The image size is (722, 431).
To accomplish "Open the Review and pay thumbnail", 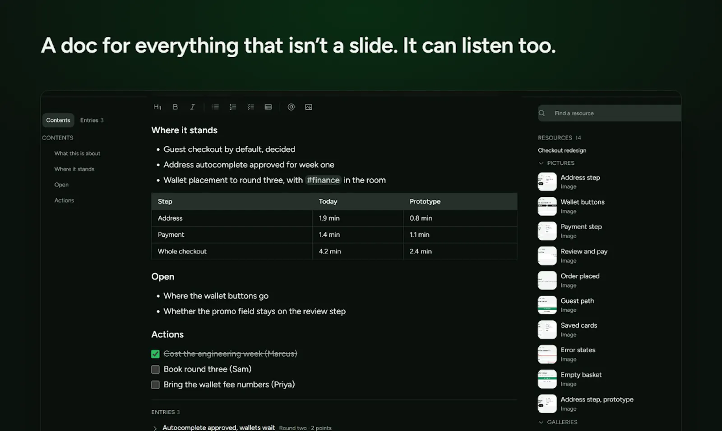I will 547,256.
